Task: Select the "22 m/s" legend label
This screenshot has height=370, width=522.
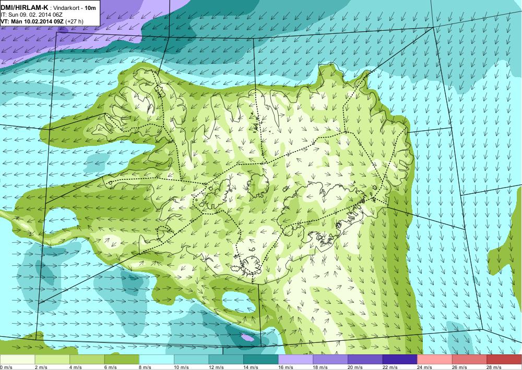Action: (390, 367)
